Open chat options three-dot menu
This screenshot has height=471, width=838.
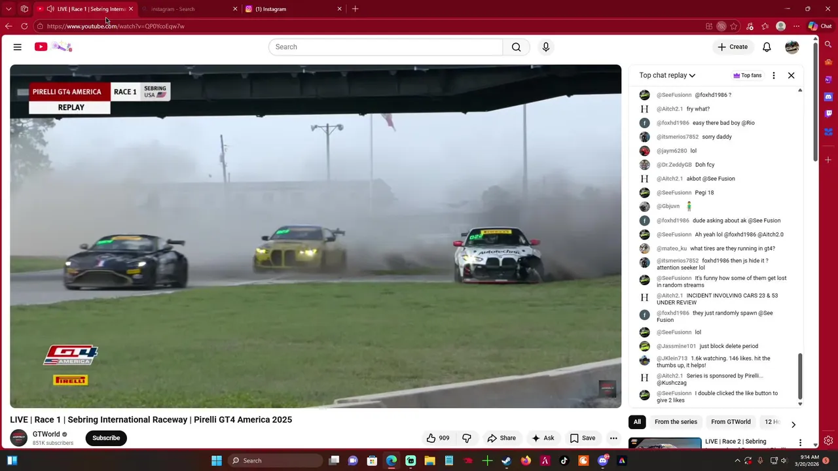click(774, 75)
